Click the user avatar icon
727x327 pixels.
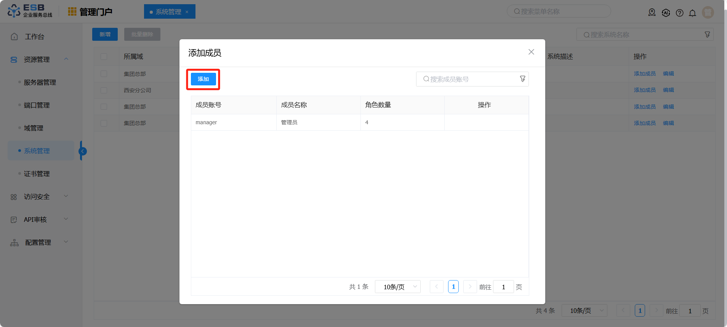708,13
